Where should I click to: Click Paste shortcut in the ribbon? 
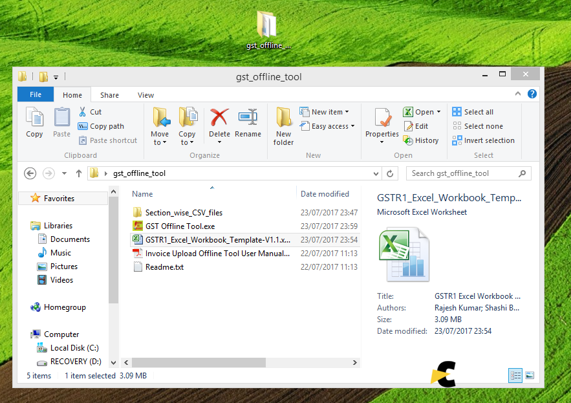point(108,140)
